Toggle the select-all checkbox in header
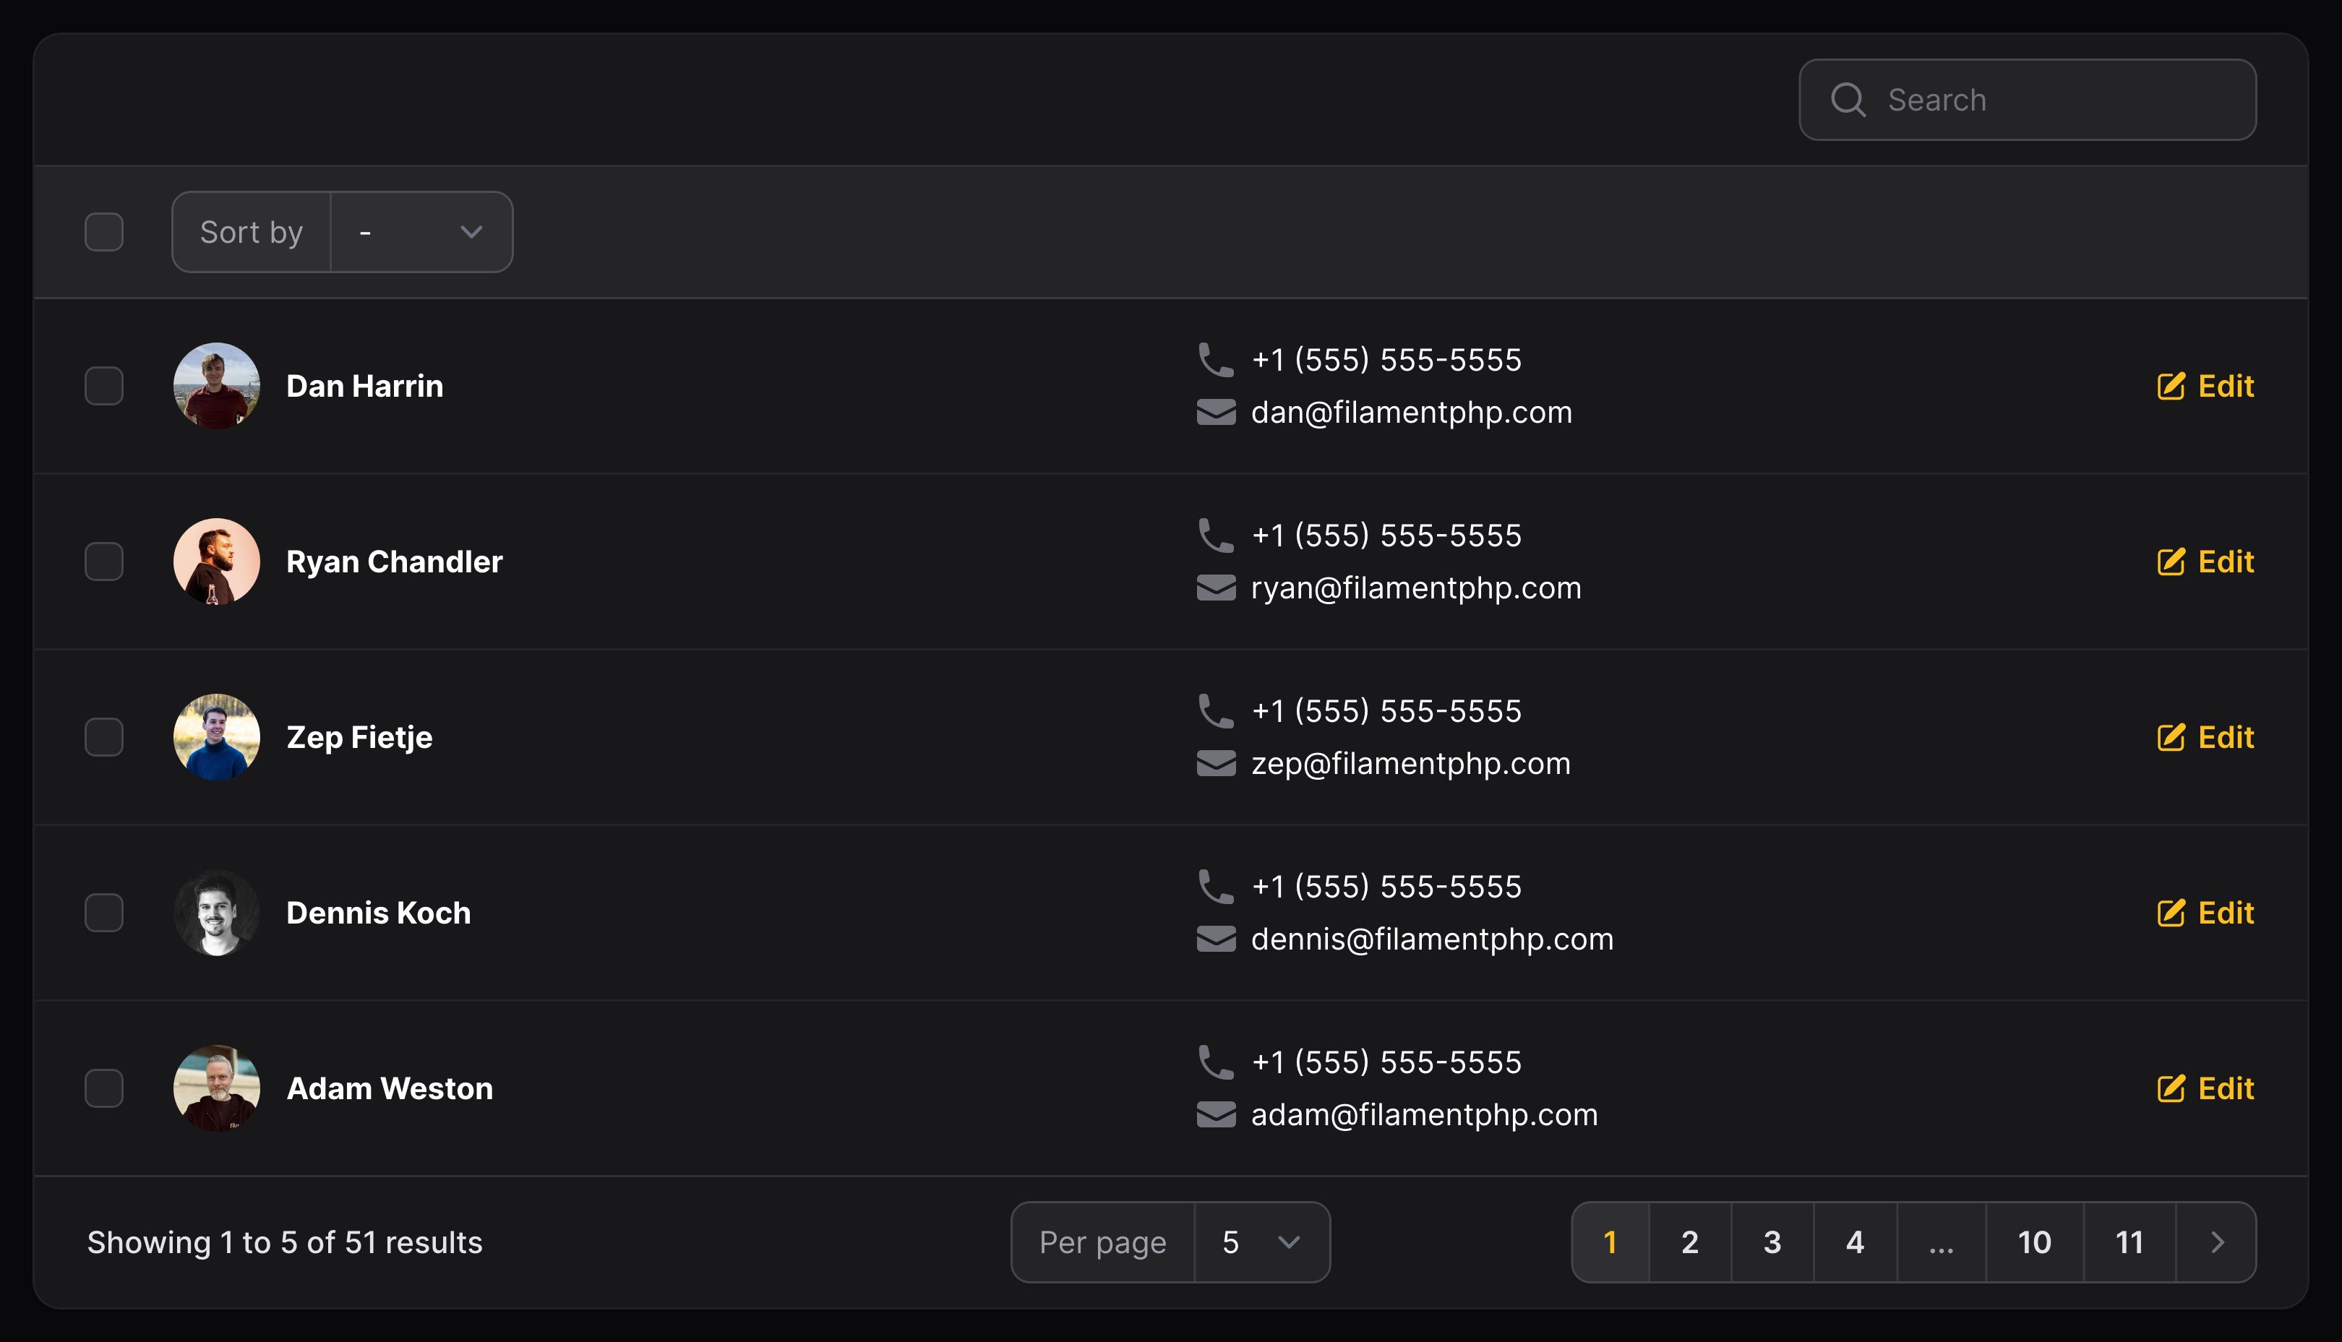The height and width of the screenshot is (1342, 2342). pos(104,232)
